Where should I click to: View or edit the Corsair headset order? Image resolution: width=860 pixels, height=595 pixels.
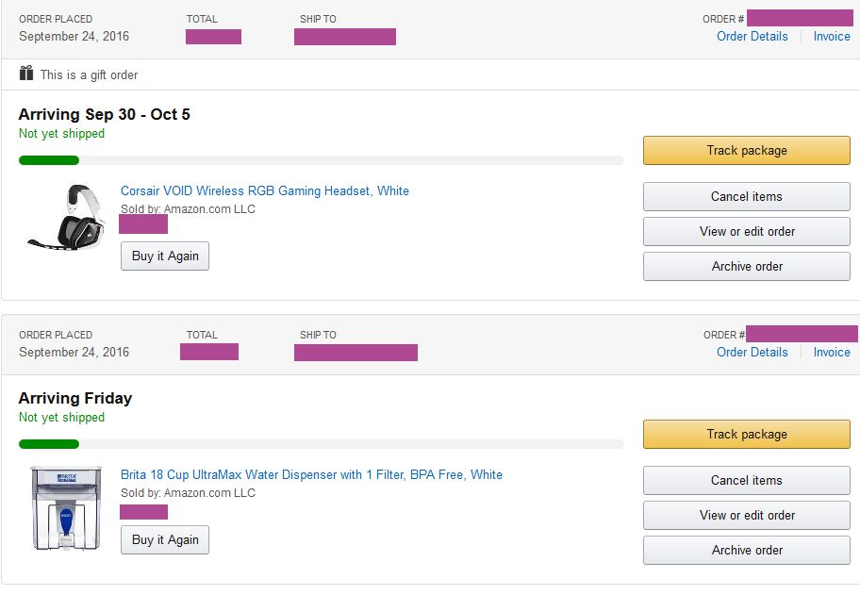[746, 232]
